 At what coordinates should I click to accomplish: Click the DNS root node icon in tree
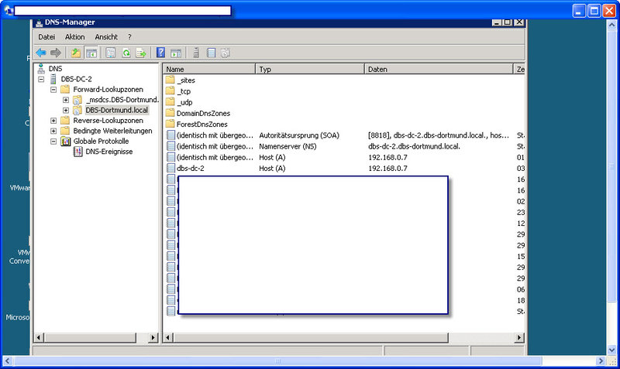[41, 69]
